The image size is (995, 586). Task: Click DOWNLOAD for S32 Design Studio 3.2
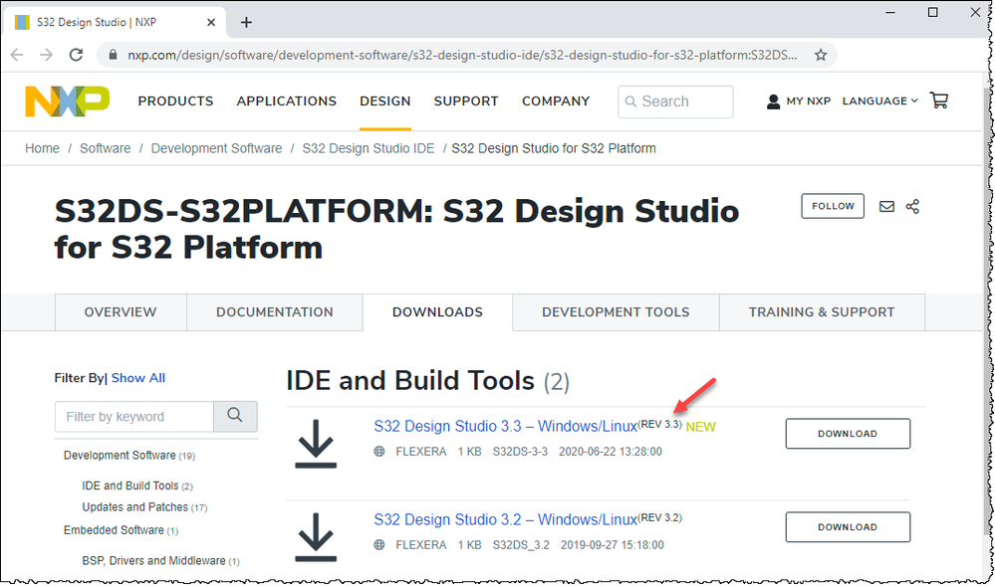click(848, 527)
